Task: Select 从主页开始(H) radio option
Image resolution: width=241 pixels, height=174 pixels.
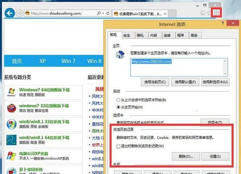Action: coord(119,107)
